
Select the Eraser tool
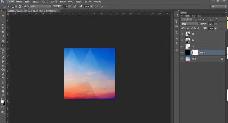3,57
